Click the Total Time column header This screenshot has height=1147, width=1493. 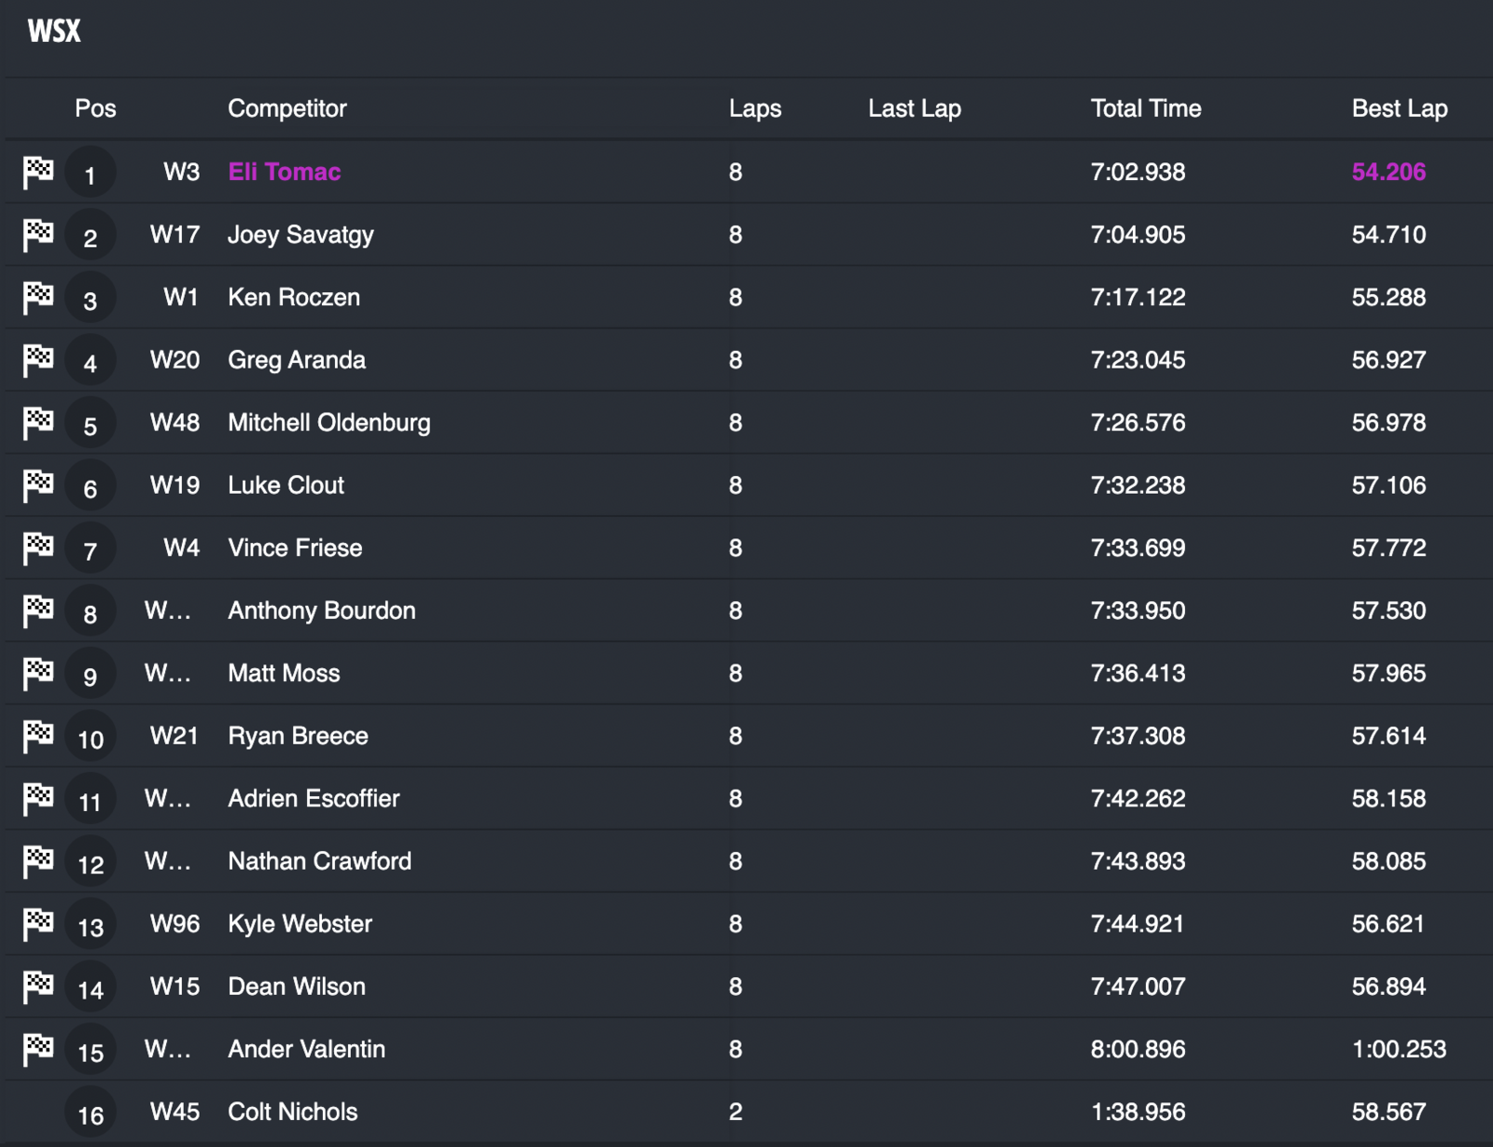(1146, 108)
